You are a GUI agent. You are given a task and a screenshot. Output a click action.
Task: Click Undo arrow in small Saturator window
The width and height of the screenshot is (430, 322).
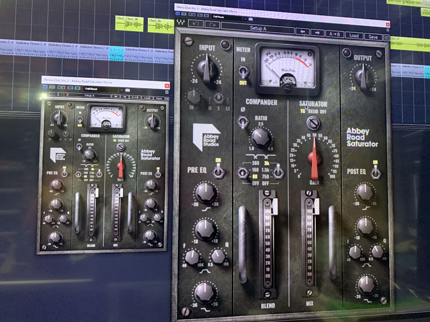53,94
